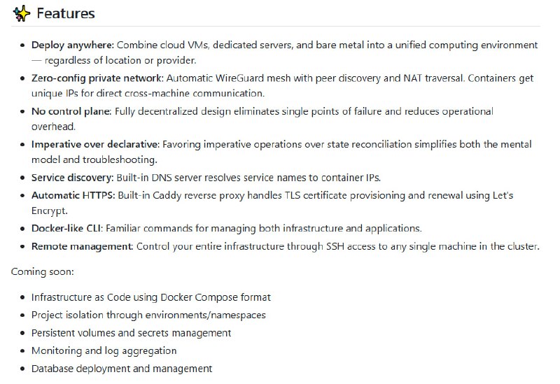This screenshot has height=384, width=560.
Task: Click the Monitoring and log aggregation item
Action: (104, 350)
